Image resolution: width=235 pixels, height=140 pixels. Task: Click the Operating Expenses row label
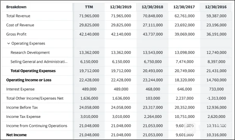click(x=28, y=43)
